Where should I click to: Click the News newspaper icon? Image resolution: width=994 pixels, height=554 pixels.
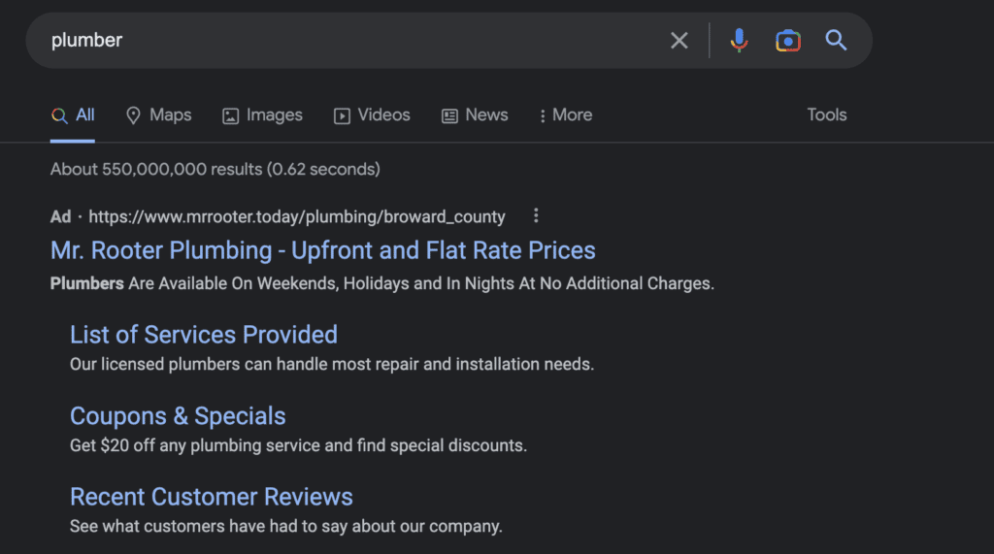coord(449,116)
